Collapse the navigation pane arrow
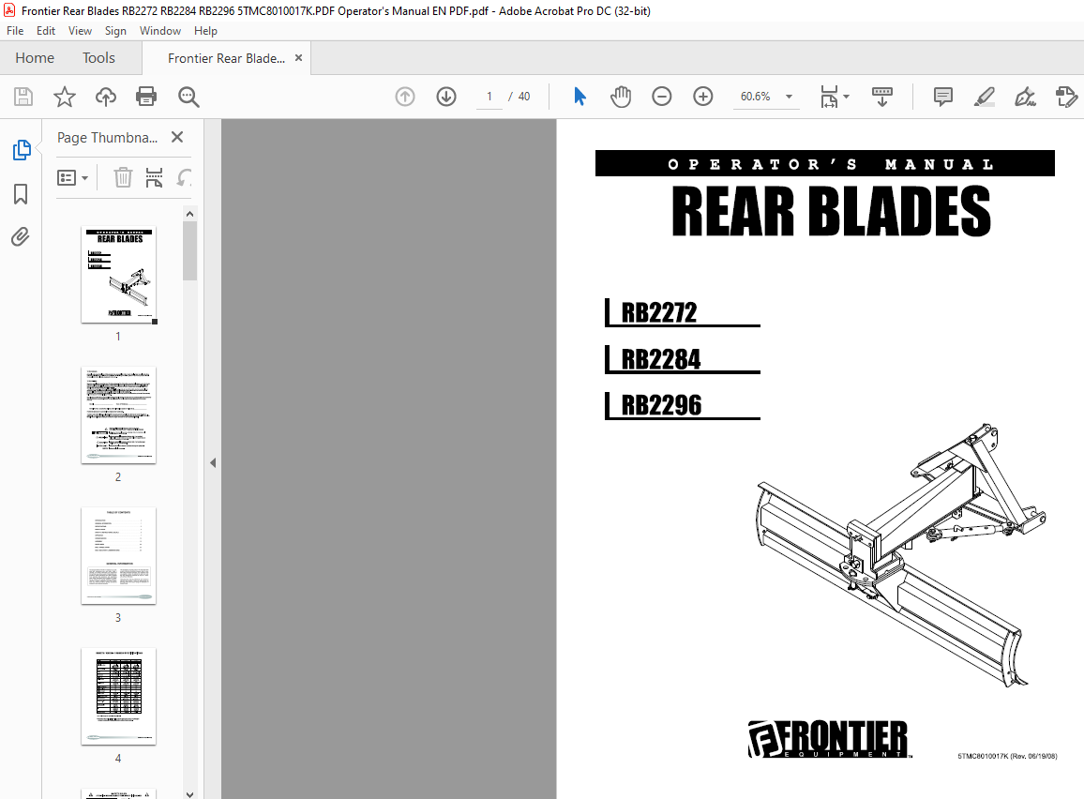1084x799 pixels. 213,462
